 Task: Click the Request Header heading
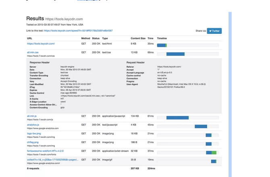coord(135,62)
